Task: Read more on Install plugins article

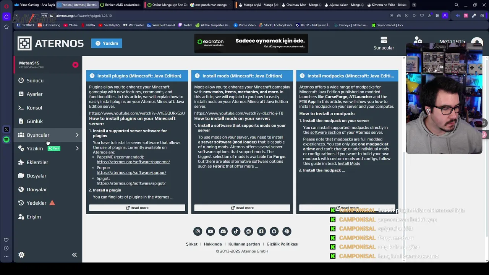Action: 137,208
